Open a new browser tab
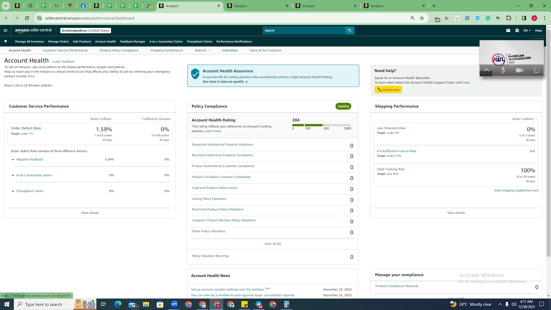The width and height of the screenshot is (551, 310). pos(434,6)
